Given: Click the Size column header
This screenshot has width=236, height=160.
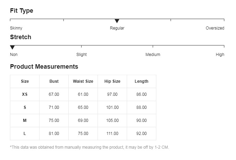Looking at the screenshot, I should [x=25, y=81].
